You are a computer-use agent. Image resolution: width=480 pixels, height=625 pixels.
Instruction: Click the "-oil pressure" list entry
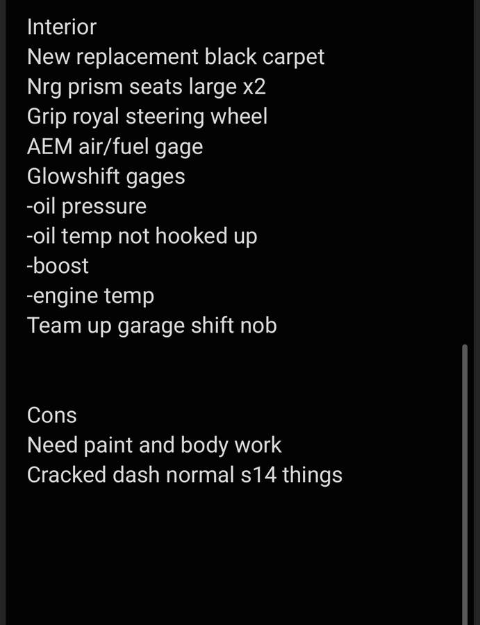86,206
